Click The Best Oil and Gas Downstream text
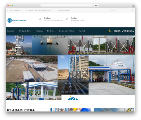Screen dimensions: 141x120 53,19
